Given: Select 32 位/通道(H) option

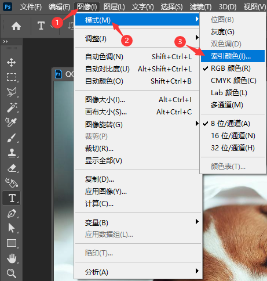Looking at the screenshot, I should tap(233, 148).
